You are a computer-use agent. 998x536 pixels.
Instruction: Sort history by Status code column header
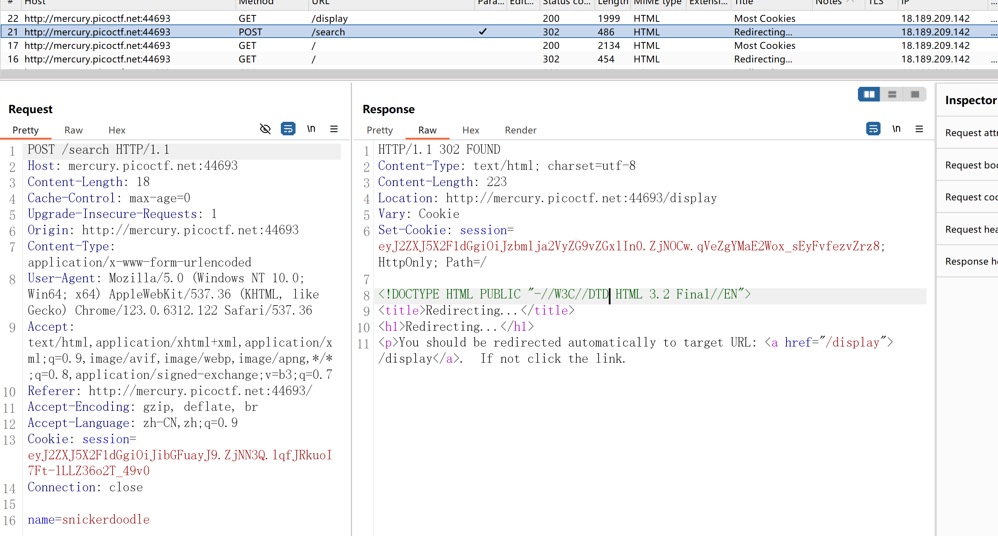(x=567, y=2)
